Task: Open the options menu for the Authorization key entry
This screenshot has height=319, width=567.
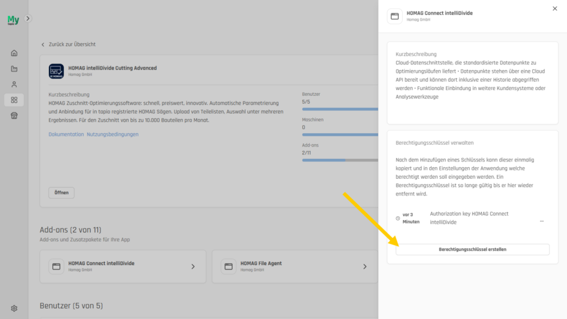Action: pos(542,221)
